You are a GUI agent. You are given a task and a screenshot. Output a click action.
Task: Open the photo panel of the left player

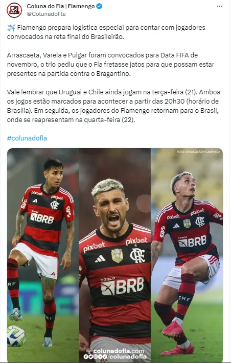pos(43,255)
